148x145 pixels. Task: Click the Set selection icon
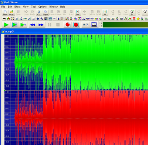pos(105,13)
